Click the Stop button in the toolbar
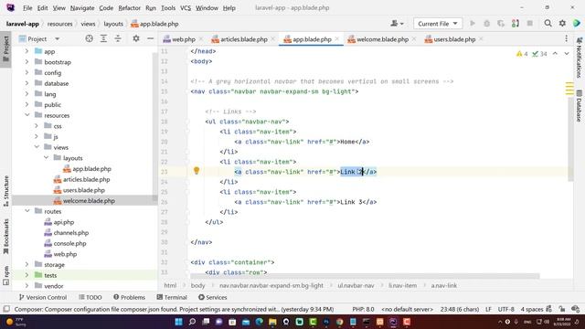Viewport: 585px width, 329px height. (x=530, y=24)
